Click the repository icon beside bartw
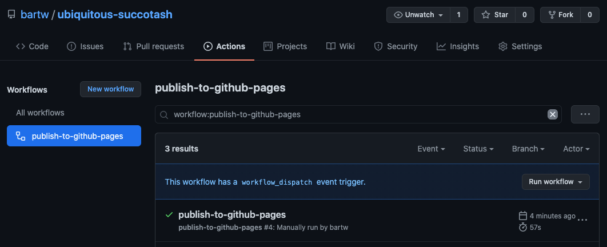This screenshot has width=607, height=247. (11, 15)
